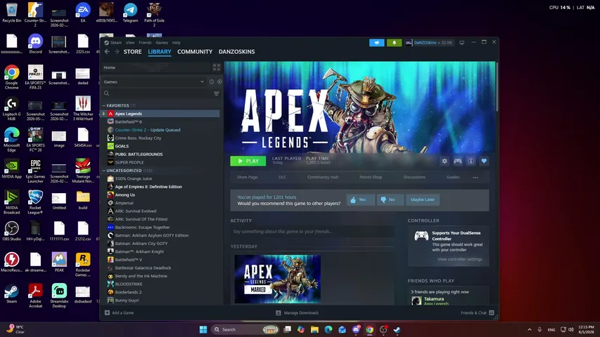Click the recent activity clock filter icon
Image resolution: width=600 pixels, height=337 pixels.
point(211,81)
